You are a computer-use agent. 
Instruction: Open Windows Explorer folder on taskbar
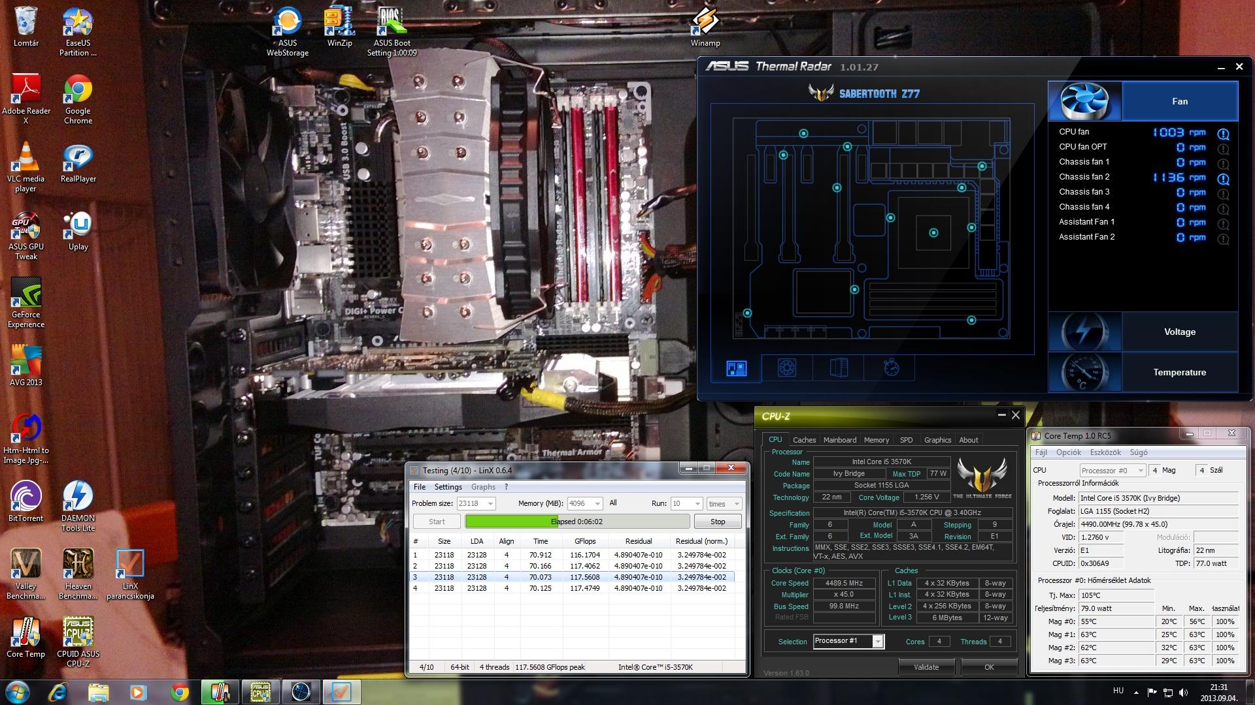pos(98,692)
